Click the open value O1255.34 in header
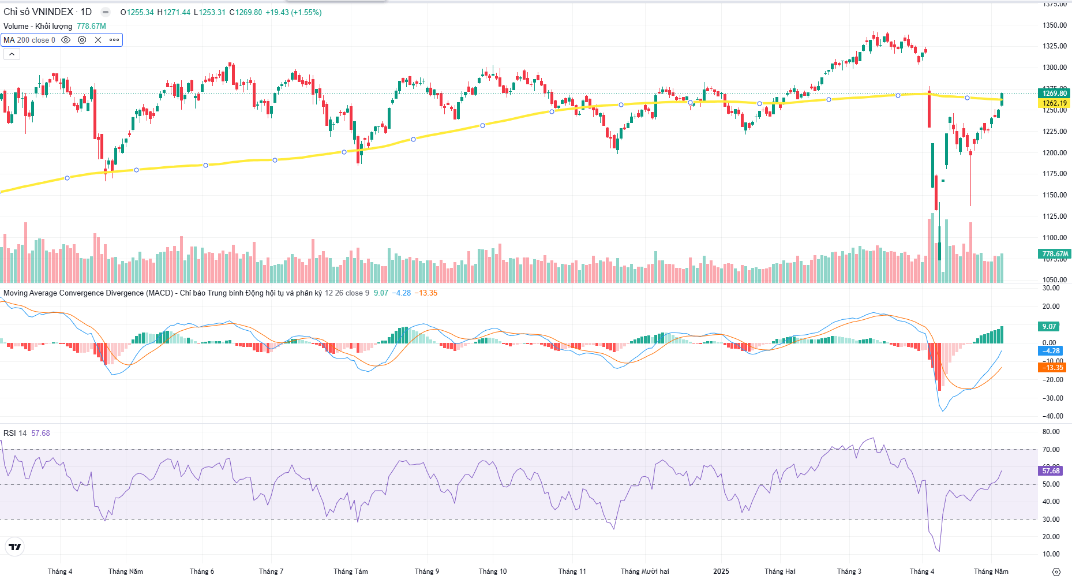This screenshot has width=1072, height=579. [x=137, y=12]
